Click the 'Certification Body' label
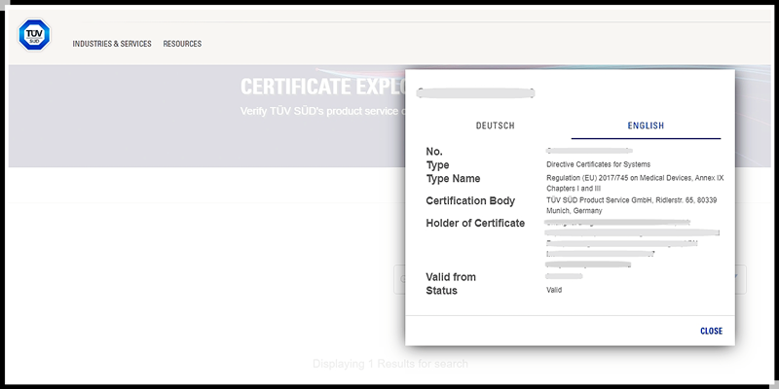 470,201
